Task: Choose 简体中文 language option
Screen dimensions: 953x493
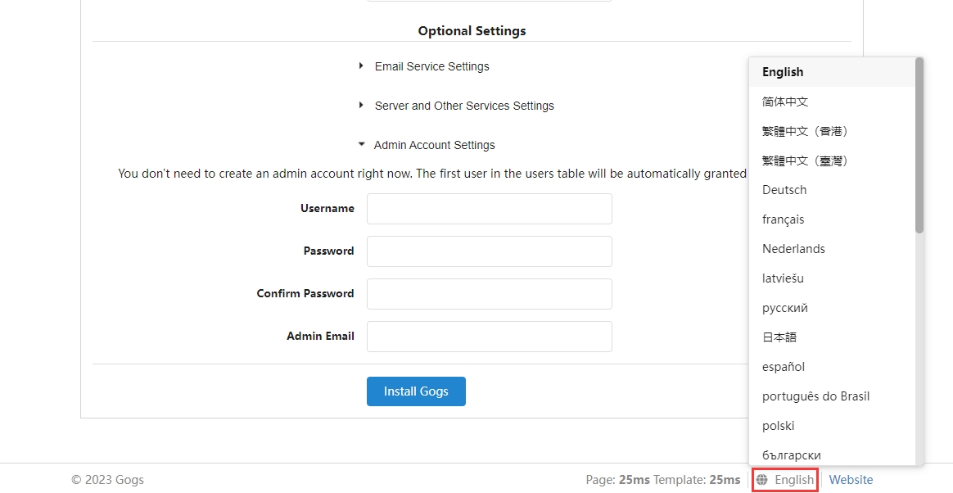Action: tap(785, 102)
